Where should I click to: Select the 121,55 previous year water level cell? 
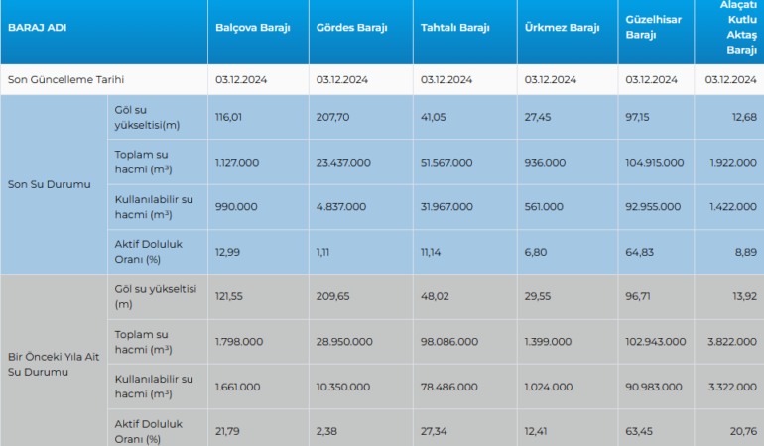[229, 296]
